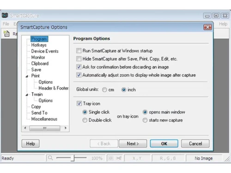Screen dimensions: 231x173
Task: Open Options under Twain
Action: 46,101
